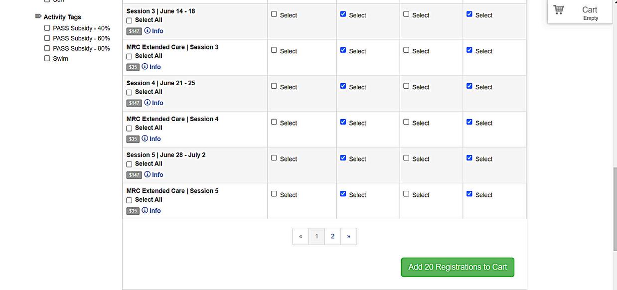617x290 pixels.
Task: Click the $147 price tag for Session 4
Action: [134, 103]
